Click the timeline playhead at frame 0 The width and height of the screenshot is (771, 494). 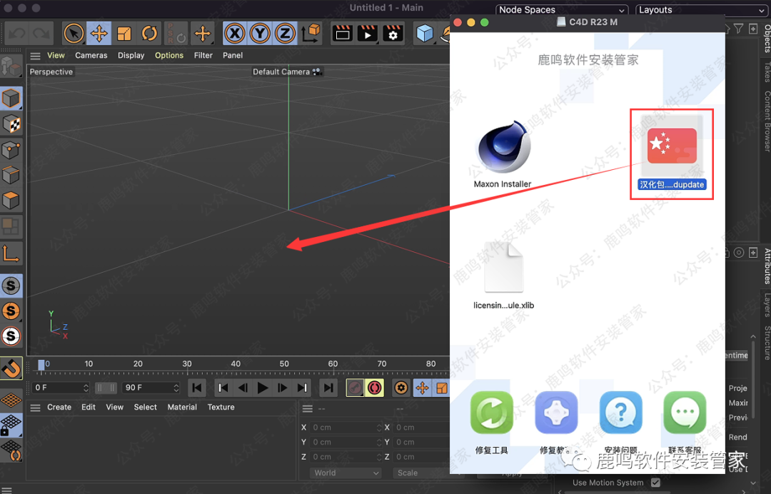point(41,364)
